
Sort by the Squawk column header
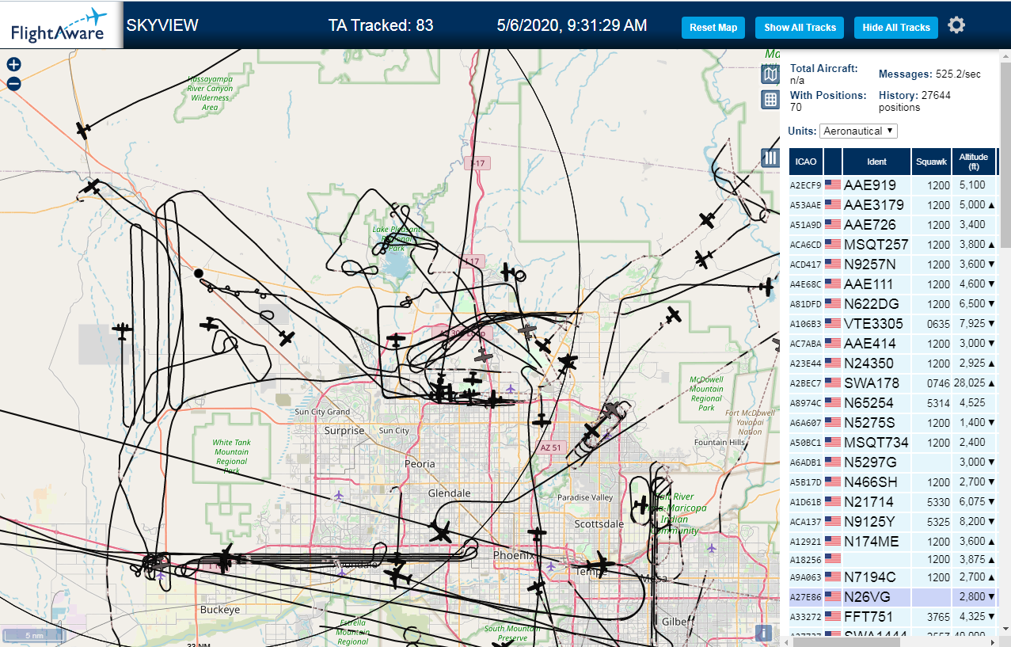931,162
